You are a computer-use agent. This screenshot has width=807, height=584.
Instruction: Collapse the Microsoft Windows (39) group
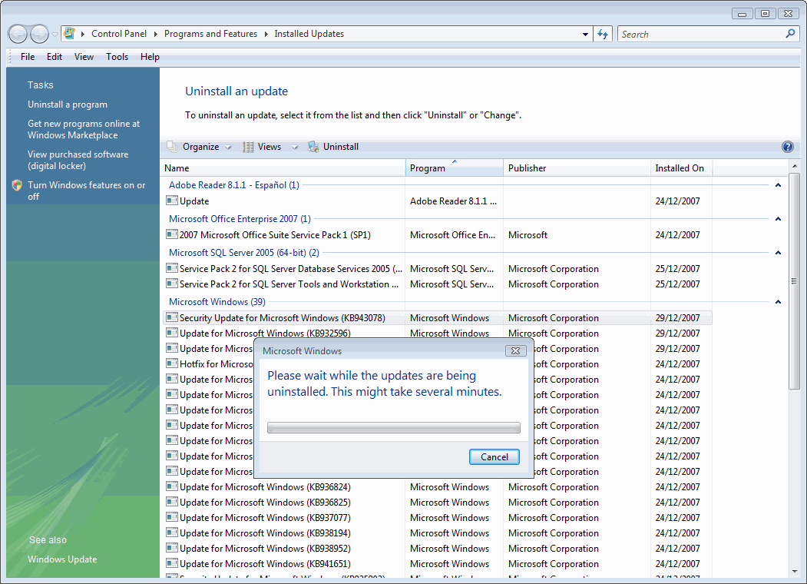click(778, 302)
